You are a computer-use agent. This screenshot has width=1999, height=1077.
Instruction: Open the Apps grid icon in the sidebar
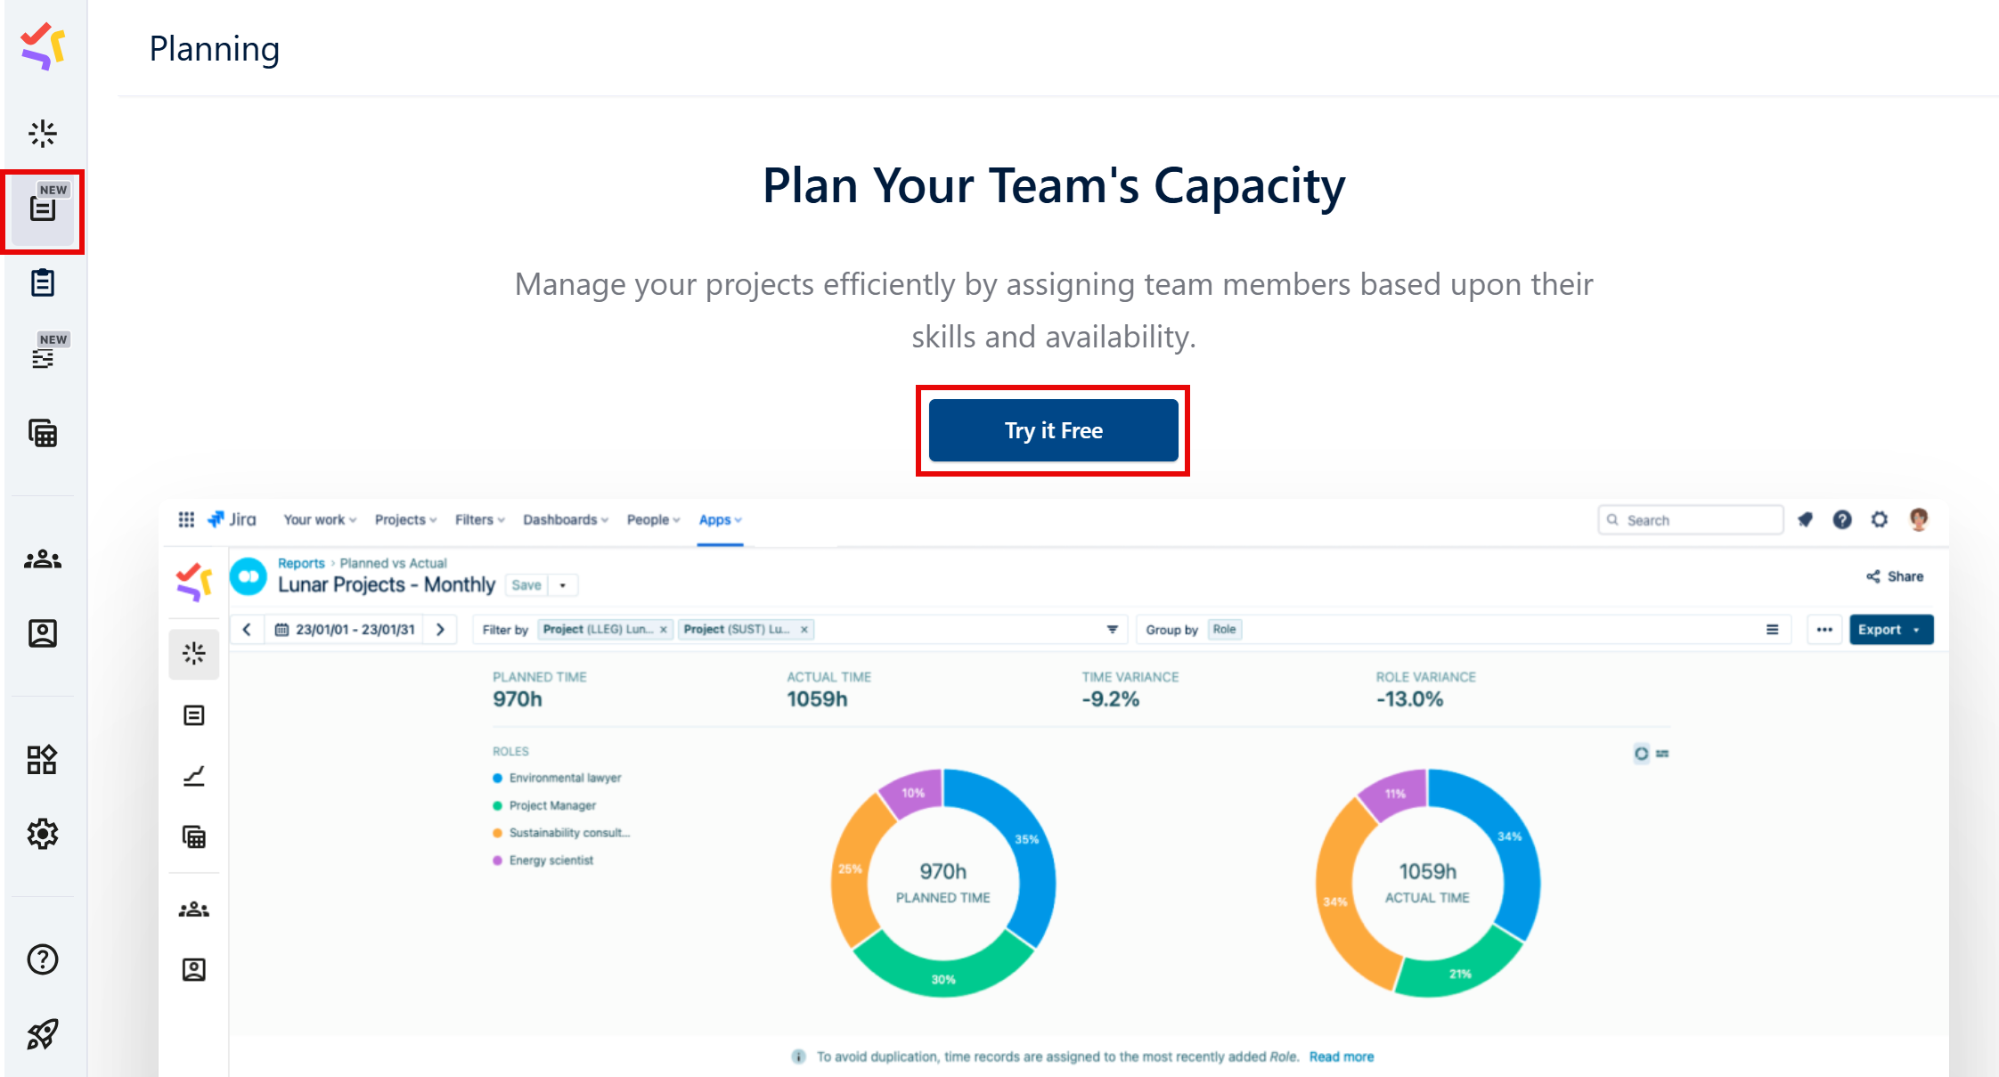pyautogui.click(x=41, y=759)
